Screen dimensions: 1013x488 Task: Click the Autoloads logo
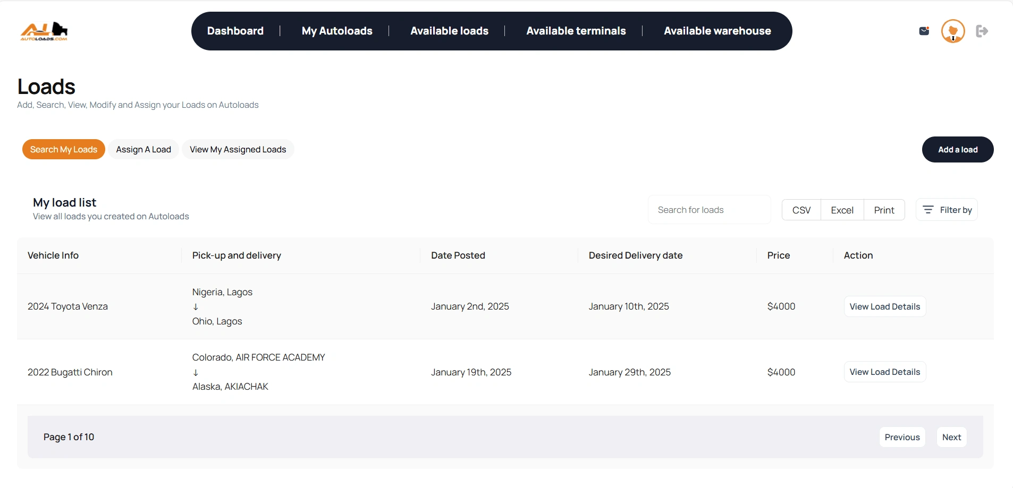(x=44, y=31)
